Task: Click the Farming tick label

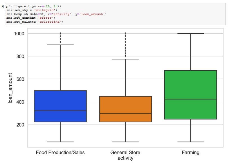Action: click(x=191, y=153)
